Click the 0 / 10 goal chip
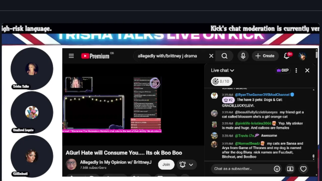Viewport: 322px width, 181px height. click(x=222, y=81)
